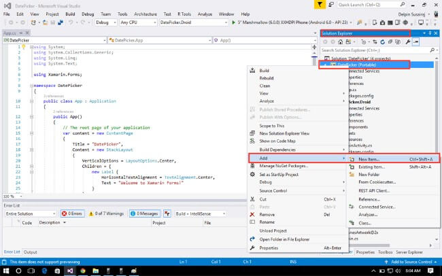Open the Any CPU platform dropdown
442x276 pixels.
pyautogui.click(x=136, y=22)
